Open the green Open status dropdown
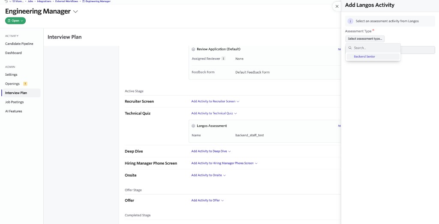This screenshot has width=439, height=224. click(x=15, y=21)
